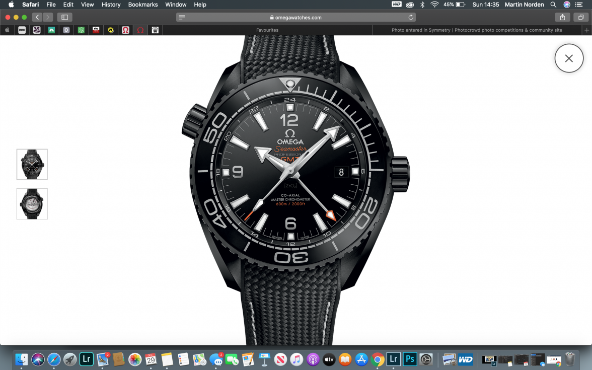
Task: Open Podcasts from the Dock
Action: (313, 359)
